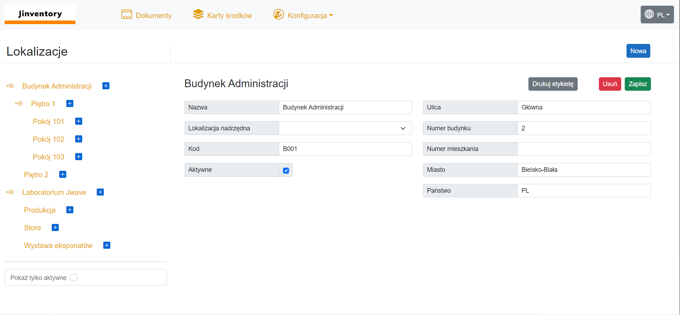680x315 pixels.
Task: Collapse the Piętro 1 tree node
Action: click(19, 103)
